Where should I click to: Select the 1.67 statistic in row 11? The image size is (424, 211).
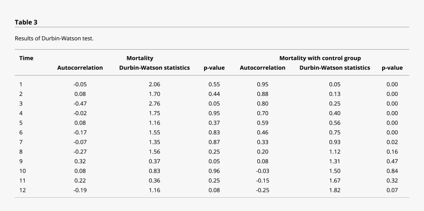pyautogui.click(x=335, y=180)
